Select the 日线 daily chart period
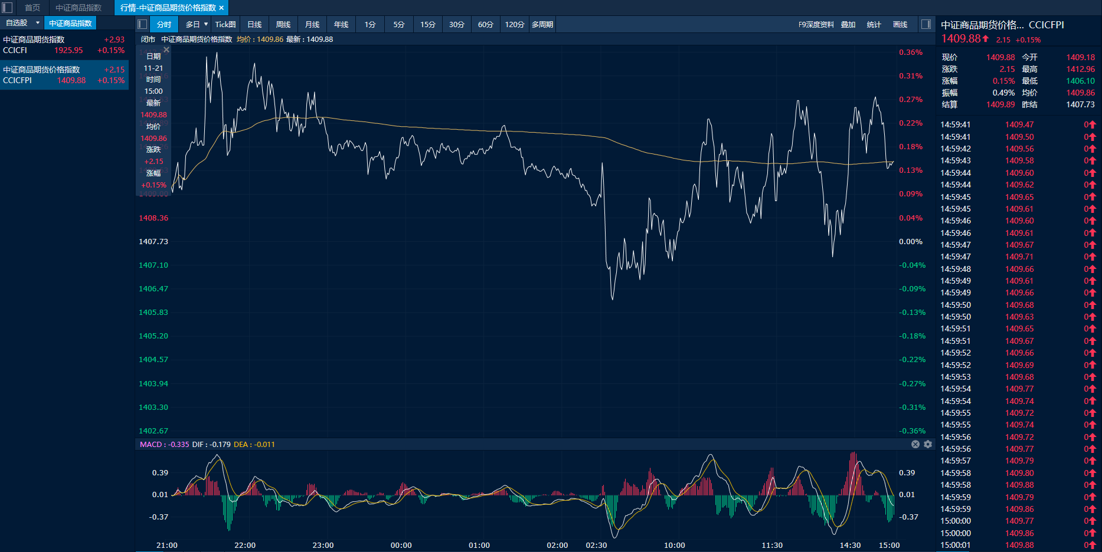Image resolution: width=1102 pixels, height=552 pixels. [x=254, y=24]
